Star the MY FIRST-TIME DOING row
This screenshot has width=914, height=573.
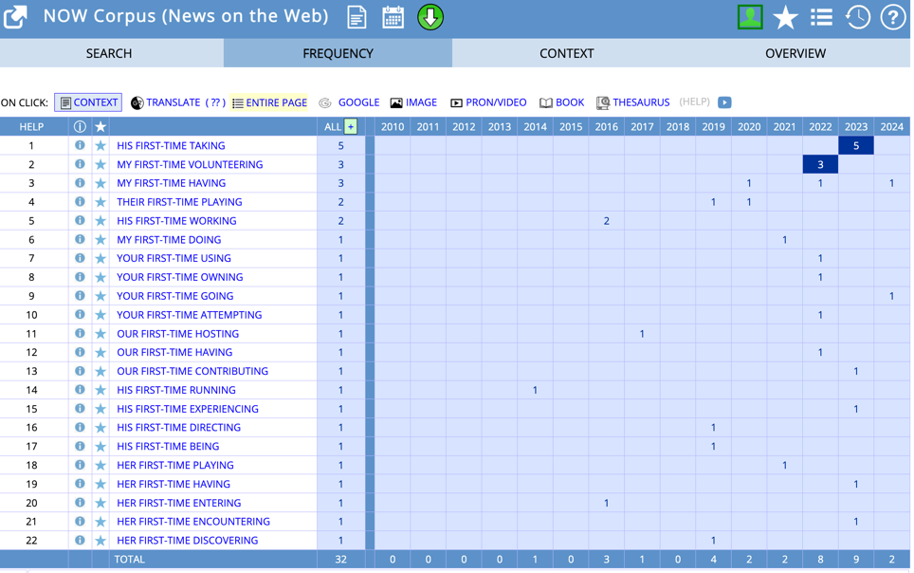(x=101, y=240)
